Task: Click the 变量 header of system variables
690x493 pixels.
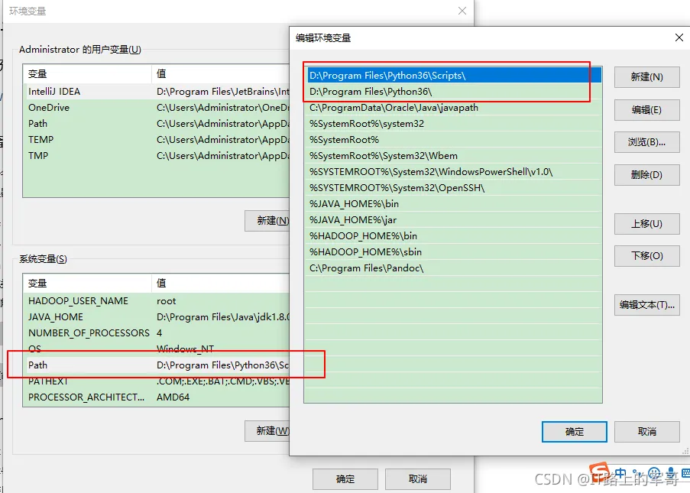Action: point(87,283)
